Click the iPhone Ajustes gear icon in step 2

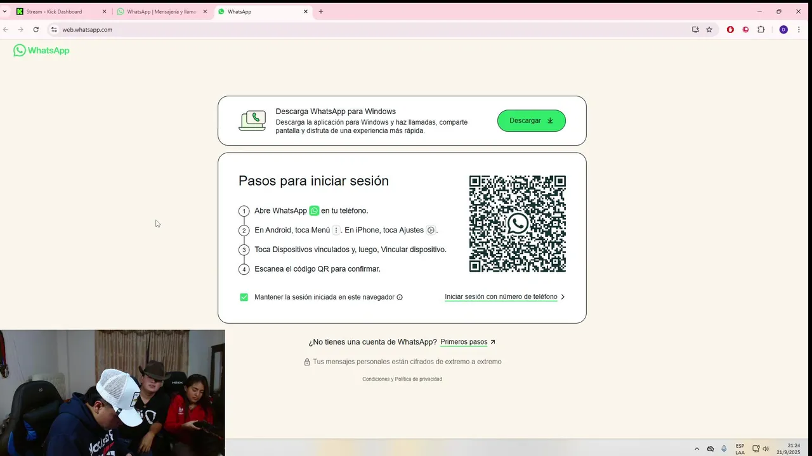tap(431, 231)
